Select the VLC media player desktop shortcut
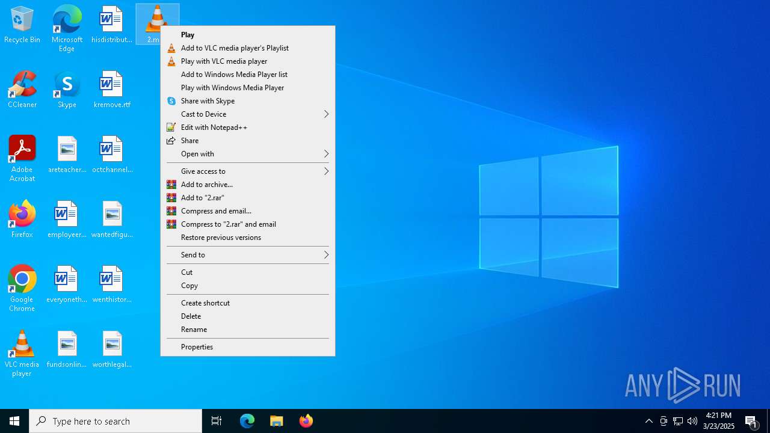Viewport: 770px width, 433px height. 22,354
